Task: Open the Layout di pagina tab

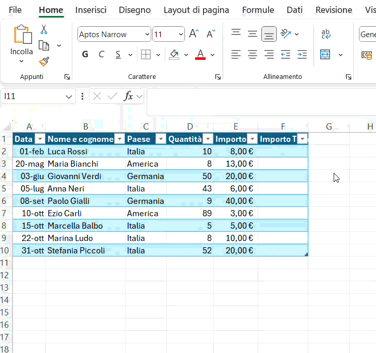Action: (x=196, y=10)
